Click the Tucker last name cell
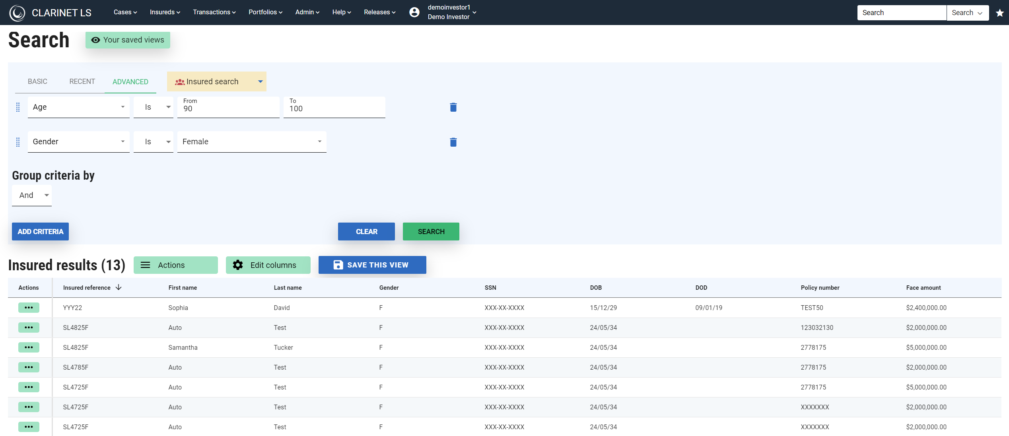Viewport: 1009px width, 436px height. (283, 347)
